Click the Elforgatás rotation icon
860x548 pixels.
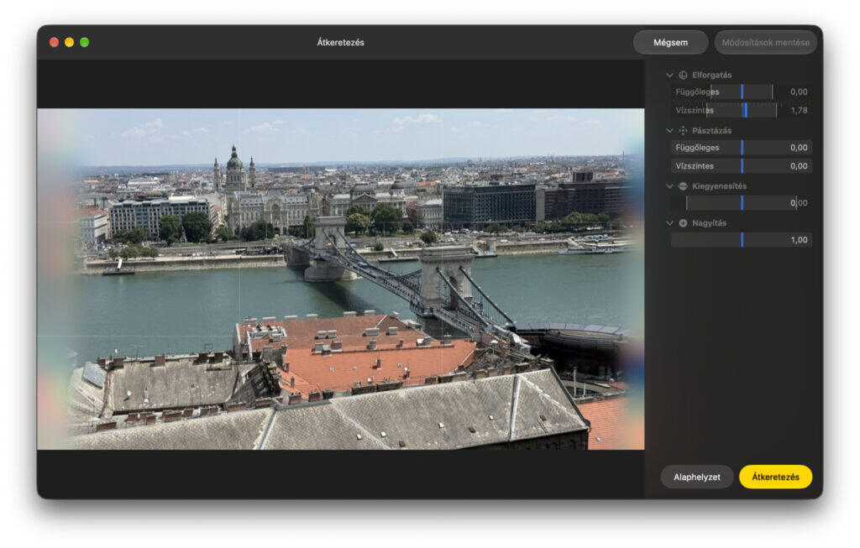tap(683, 75)
